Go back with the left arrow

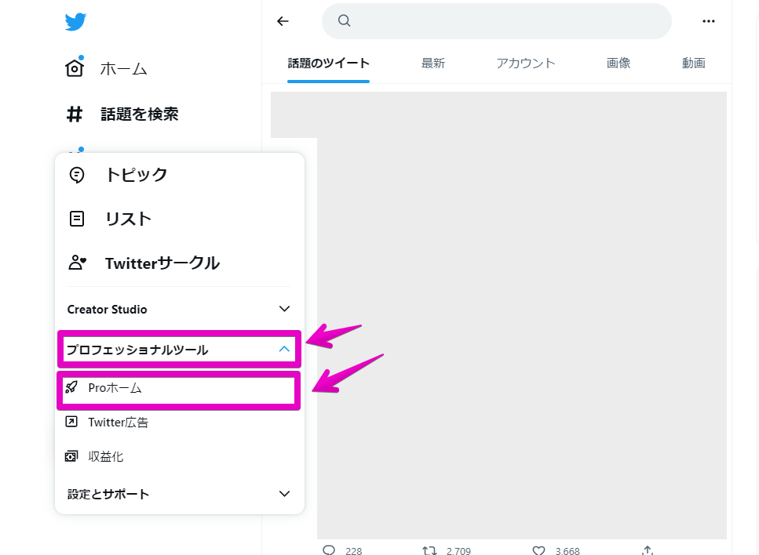pyautogui.click(x=283, y=21)
